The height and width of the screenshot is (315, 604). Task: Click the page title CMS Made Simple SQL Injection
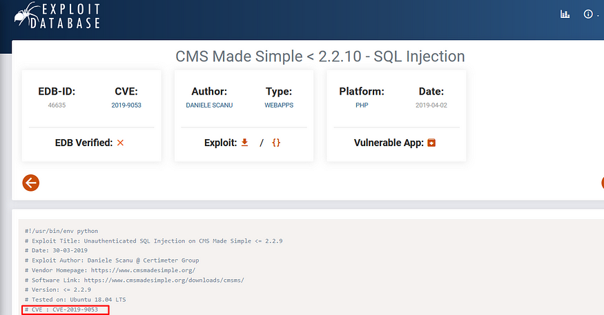click(x=320, y=57)
